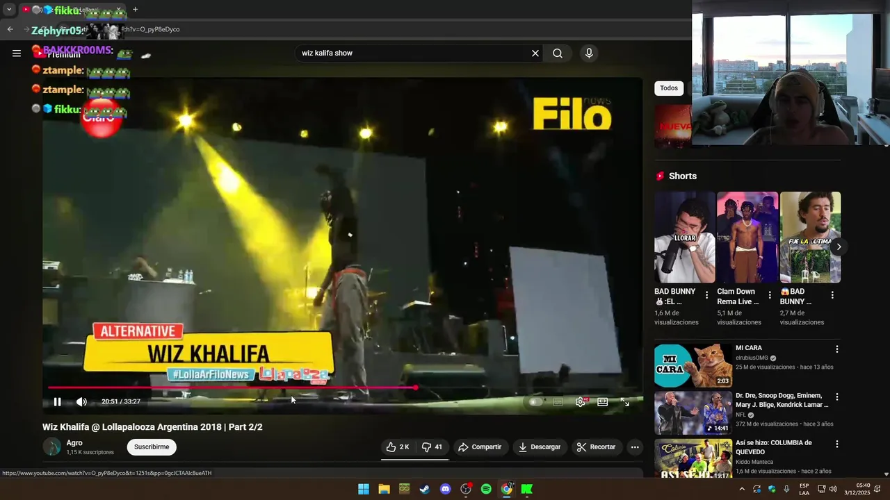890x500 pixels.
Task: Open options for BAD BUNNY :EL short
Action: pyautogui.click(x=707, y=295)
